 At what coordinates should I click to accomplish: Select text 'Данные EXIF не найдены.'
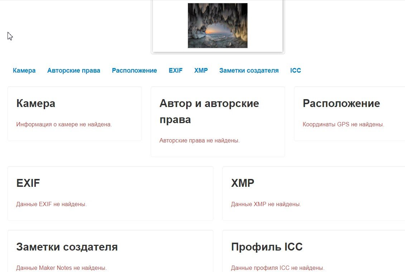pos(52,204)
